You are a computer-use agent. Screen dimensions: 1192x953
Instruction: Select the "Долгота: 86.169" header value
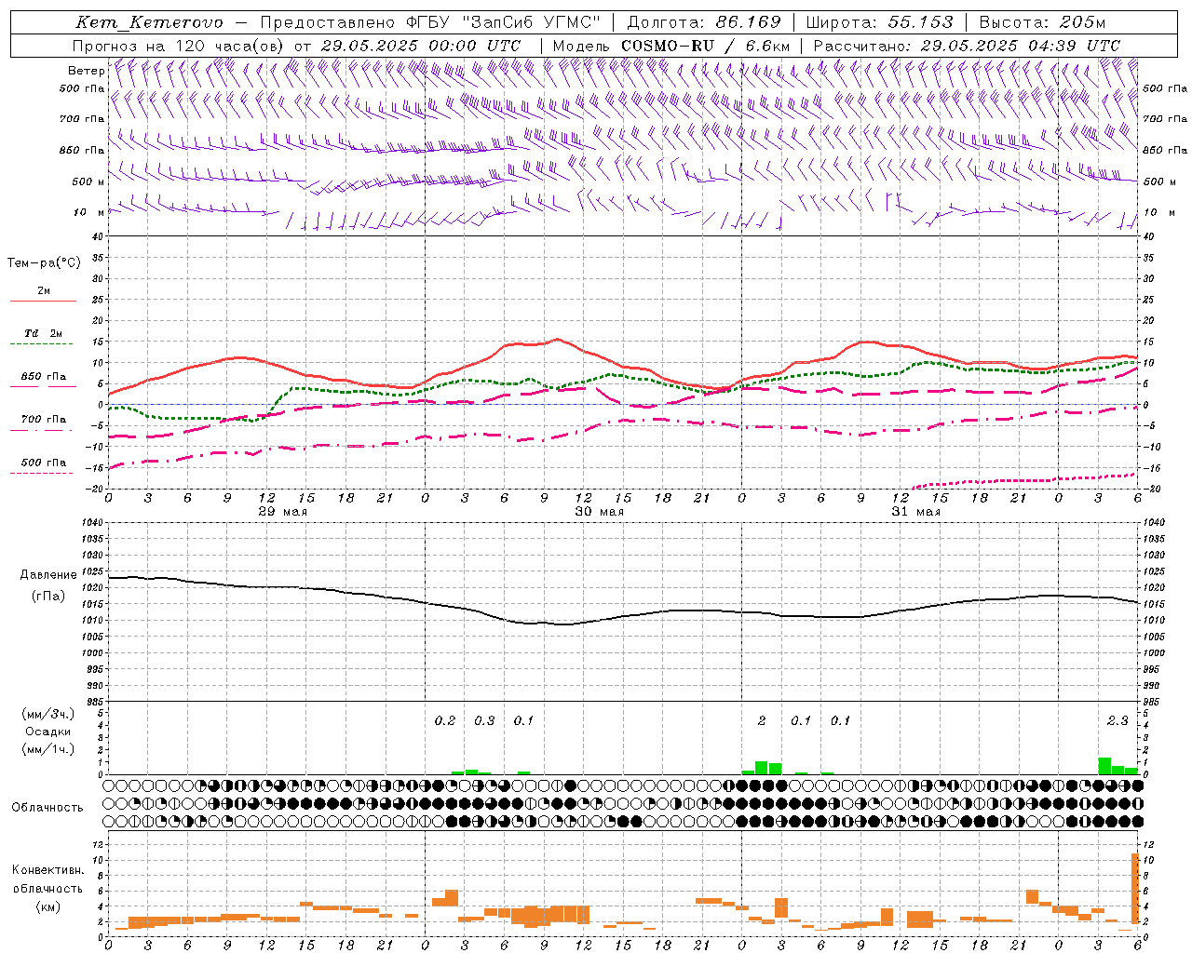click(x=703, y=22)
